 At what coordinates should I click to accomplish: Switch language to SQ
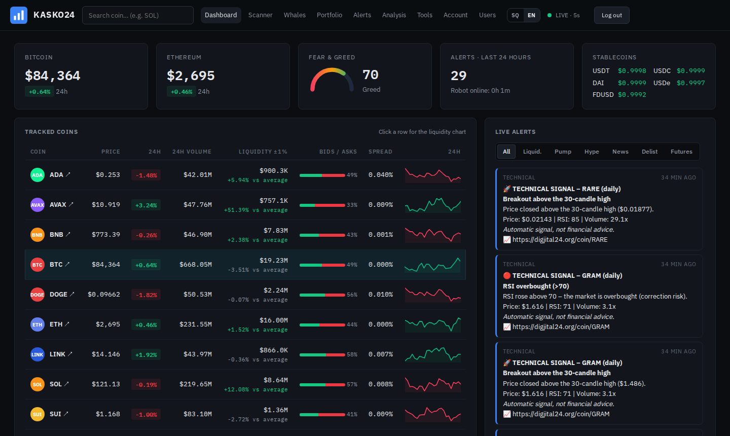pos(515,15)
